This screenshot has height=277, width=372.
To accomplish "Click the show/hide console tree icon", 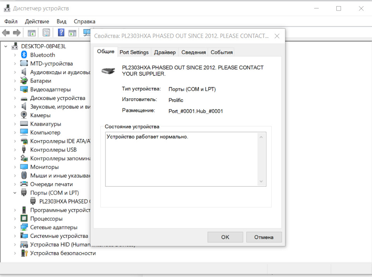I will click(x=31, y=33).
